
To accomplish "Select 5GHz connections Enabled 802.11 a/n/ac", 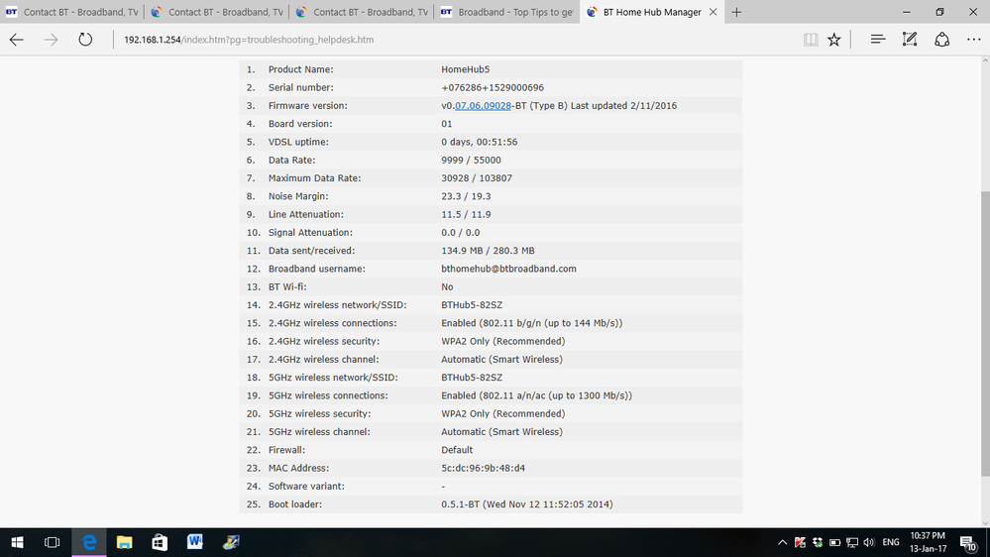I will 537,396.
